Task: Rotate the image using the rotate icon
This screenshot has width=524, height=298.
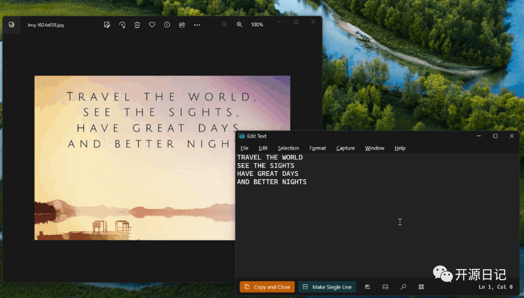Action: [x=122, y=24]
